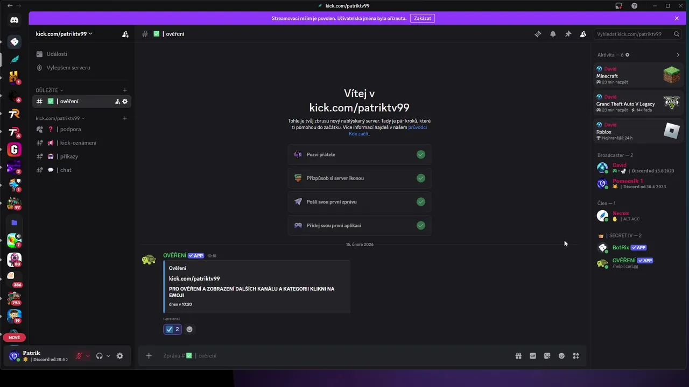Image resolution: width=689 pixels, height=387 pixels.
Task: Add reaction to OVĚŘENÍ message
Action: pyautogui.click(x=189, y=329)
